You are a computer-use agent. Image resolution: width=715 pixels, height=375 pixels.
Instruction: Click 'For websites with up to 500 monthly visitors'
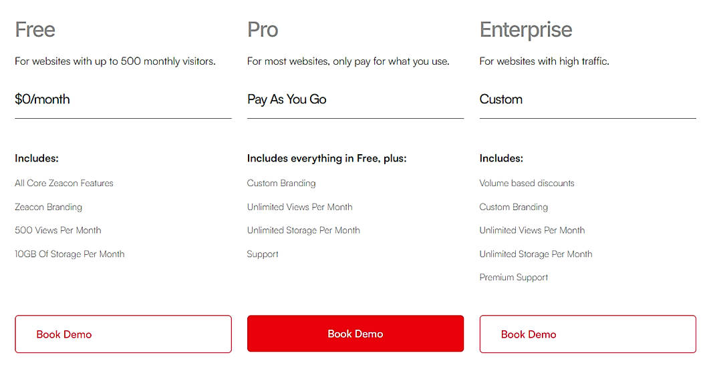click(x=115, y=61)
